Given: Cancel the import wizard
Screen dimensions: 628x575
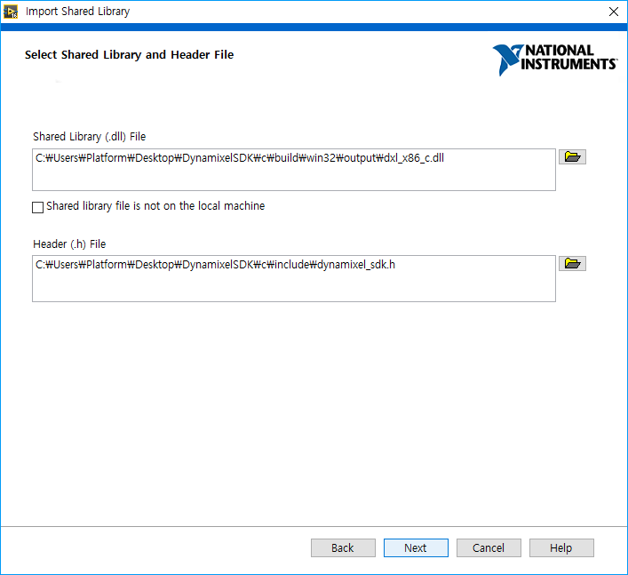Looking at the screenshot, I should pyautogui.click(x=489, y=547).
